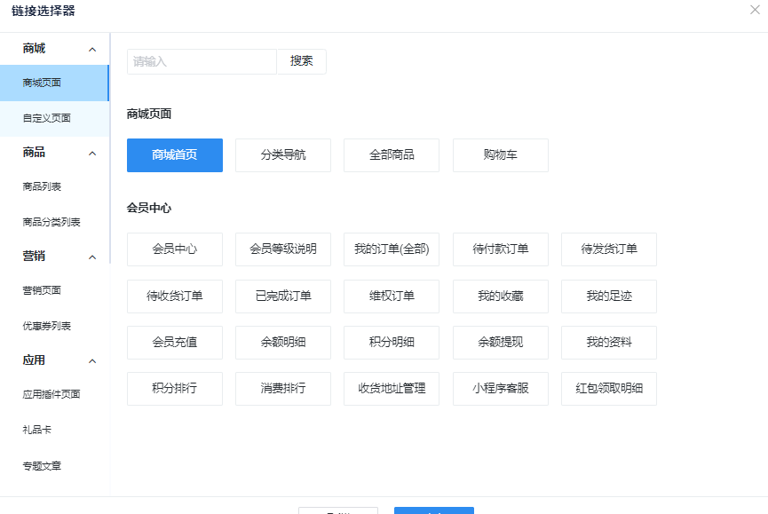Choose the 收货地址管理 option
The width and height of the screenshot is (768, 514).
coord(392,388)
